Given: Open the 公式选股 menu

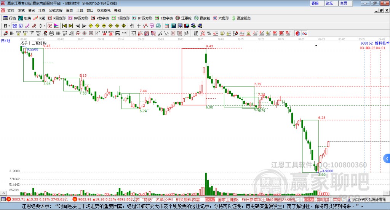Looking at the screenshot, I should [56, 11].
